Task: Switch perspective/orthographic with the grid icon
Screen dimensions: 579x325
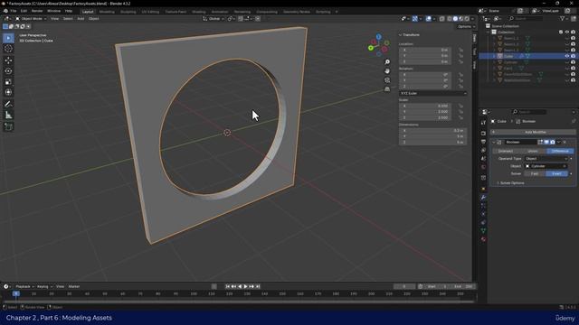Action: (387, 89)
